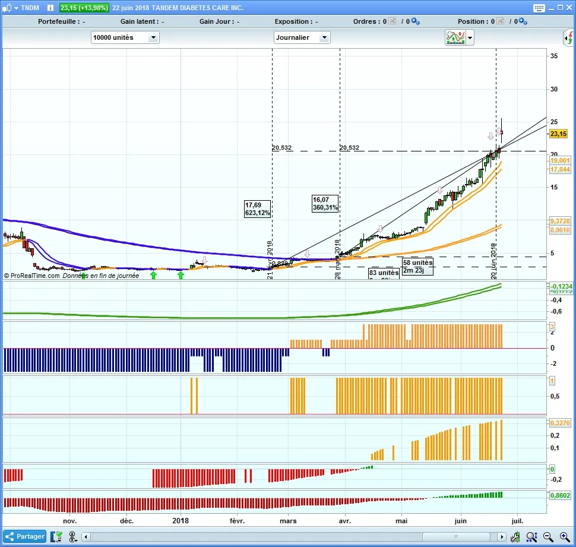Click the zoom out magnifier icon
Screen dimensions: 576x547
(547, 537)
